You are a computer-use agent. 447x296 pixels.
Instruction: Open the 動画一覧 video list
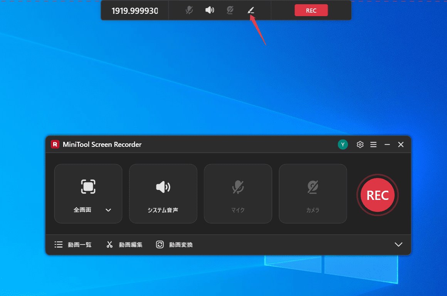pyautogui.click(x=73, y=244)
